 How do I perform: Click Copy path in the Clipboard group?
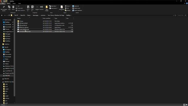[19, 8]
